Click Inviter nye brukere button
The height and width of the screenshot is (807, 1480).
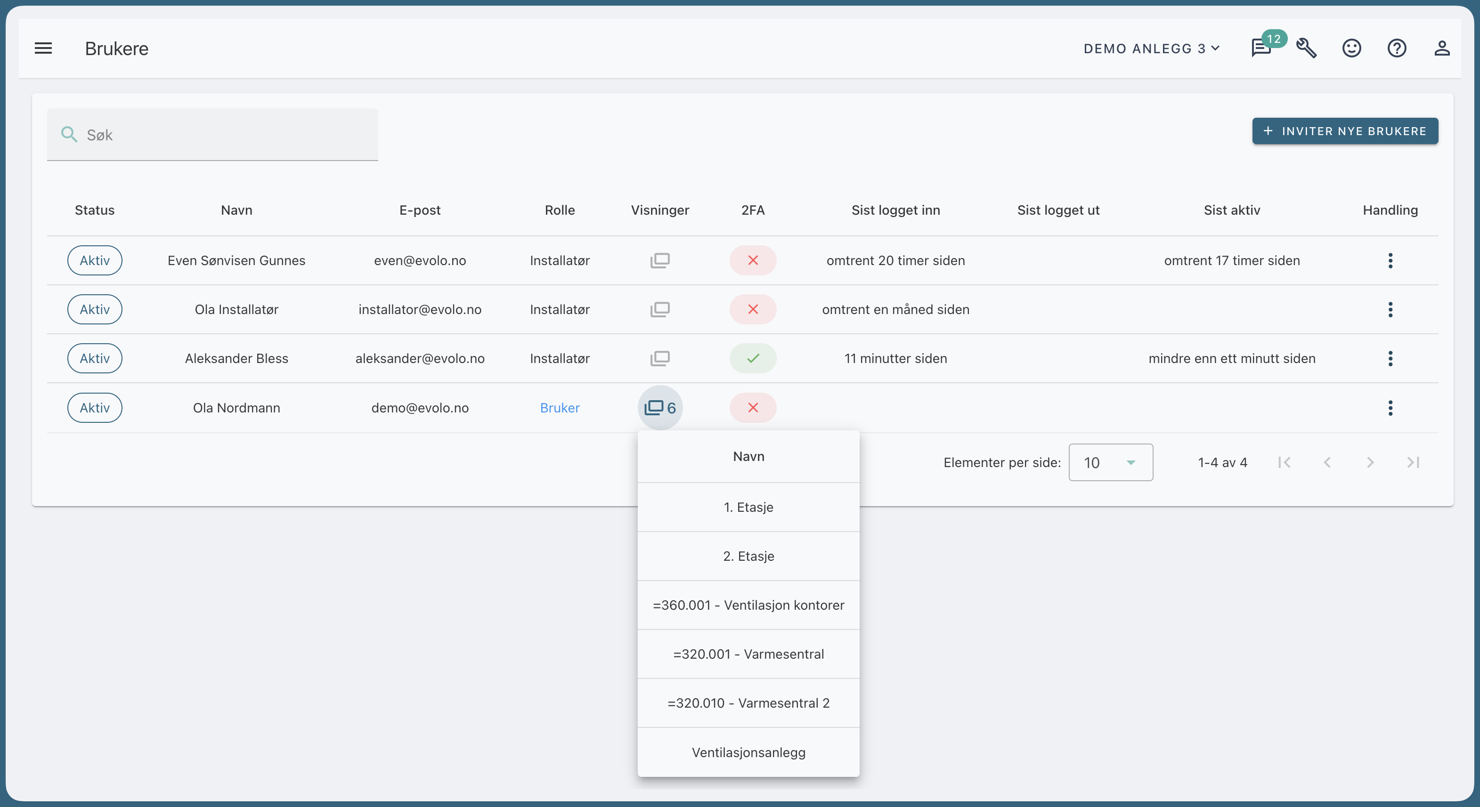[1344, 131]
